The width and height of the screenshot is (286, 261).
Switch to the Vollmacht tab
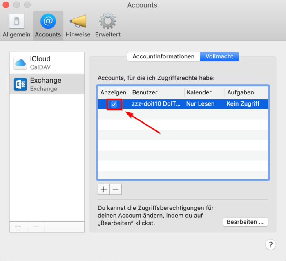219,56
